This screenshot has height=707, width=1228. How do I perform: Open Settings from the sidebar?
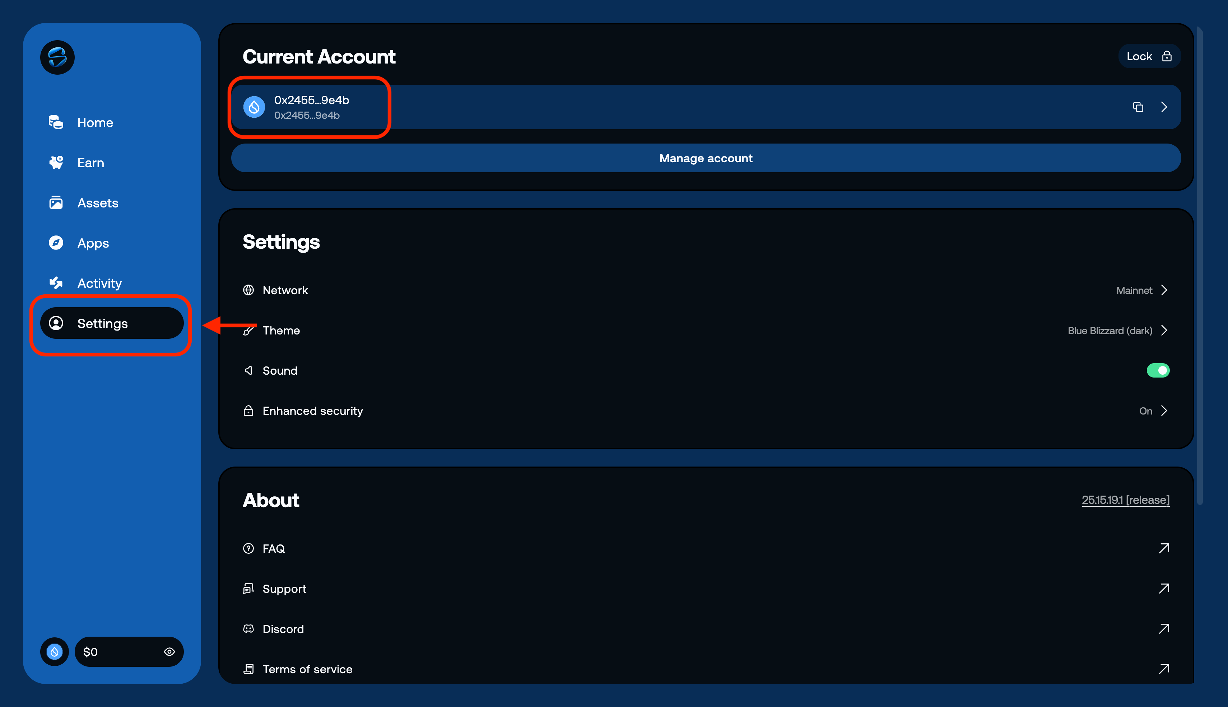[x=102, y=323]
